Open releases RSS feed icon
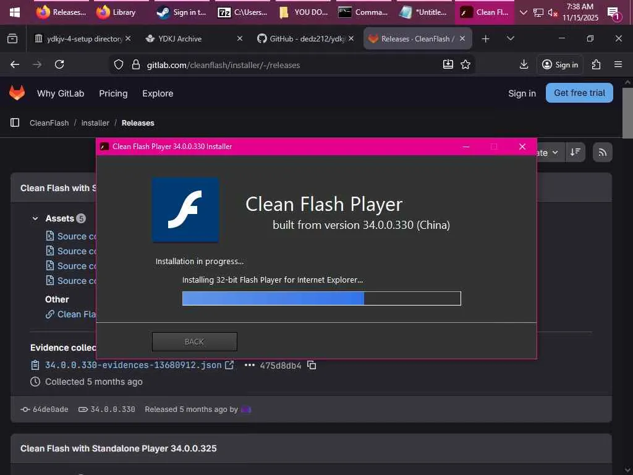The height and width of the screenshot is (475, 633). pos(602,152)
